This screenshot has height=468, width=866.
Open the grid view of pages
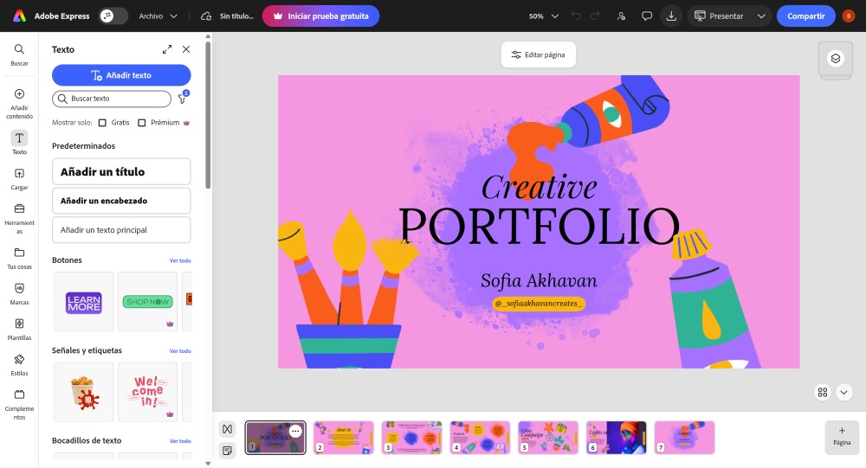823,393
